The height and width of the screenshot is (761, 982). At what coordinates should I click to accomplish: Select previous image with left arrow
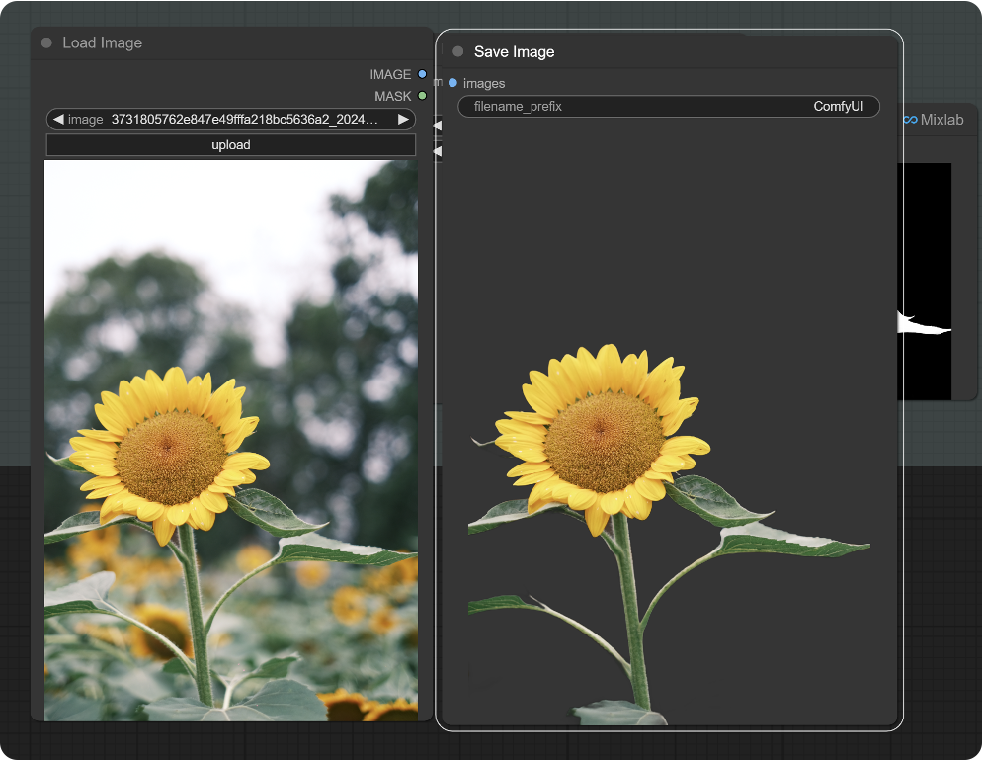coord(58,120)
